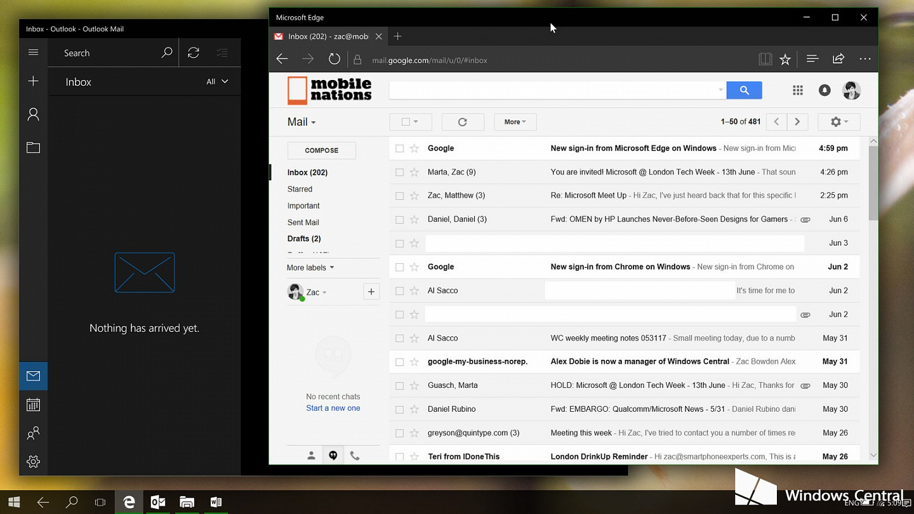Open Reading view in Edge
The height and width of the screenshot is (514, 914).
pos(765,59)
